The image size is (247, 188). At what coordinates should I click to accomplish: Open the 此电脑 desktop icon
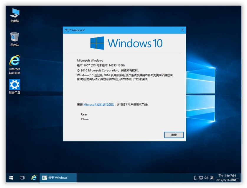pyautogui.click(x=14, y=15)
